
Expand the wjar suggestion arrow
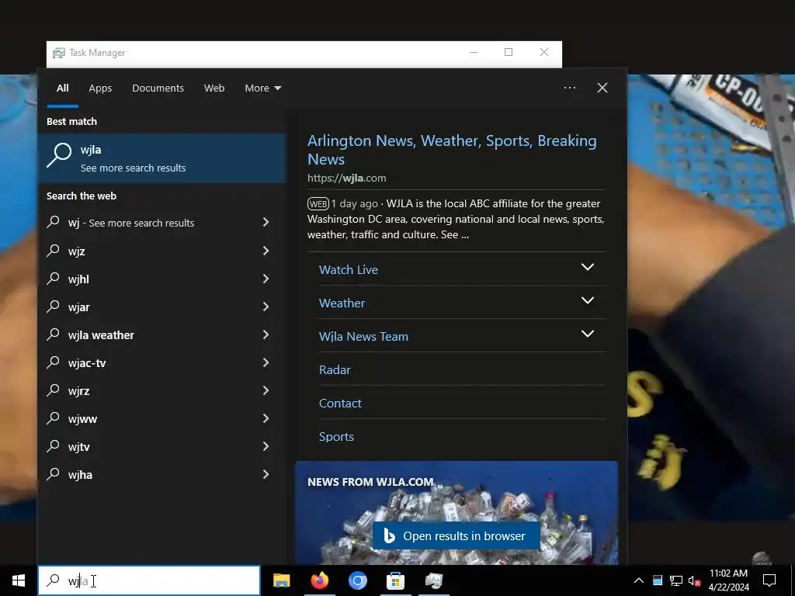point(266,306)
